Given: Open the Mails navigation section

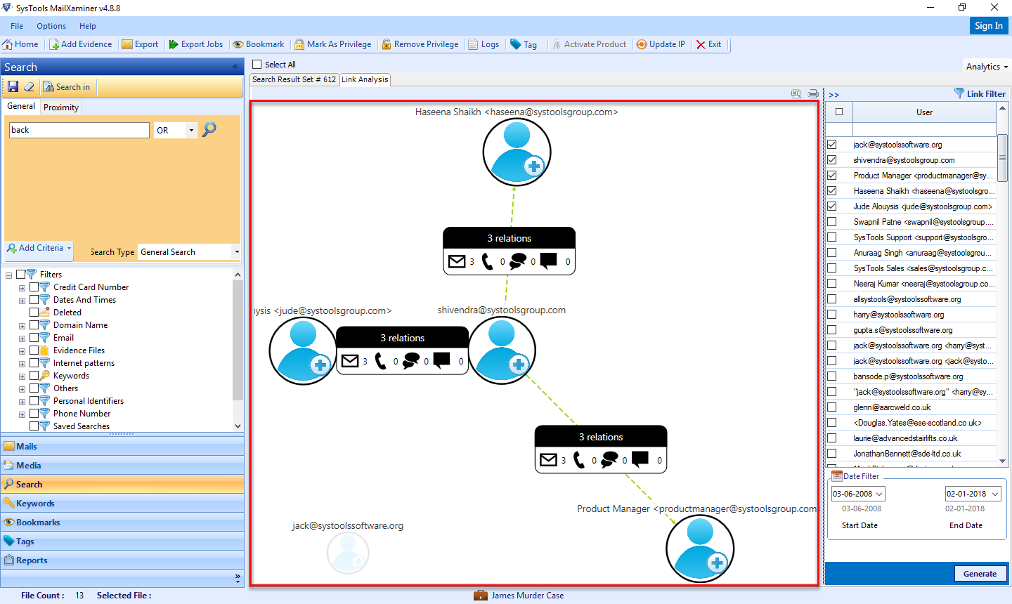Looking at the screenshot, I should [122, 446].
